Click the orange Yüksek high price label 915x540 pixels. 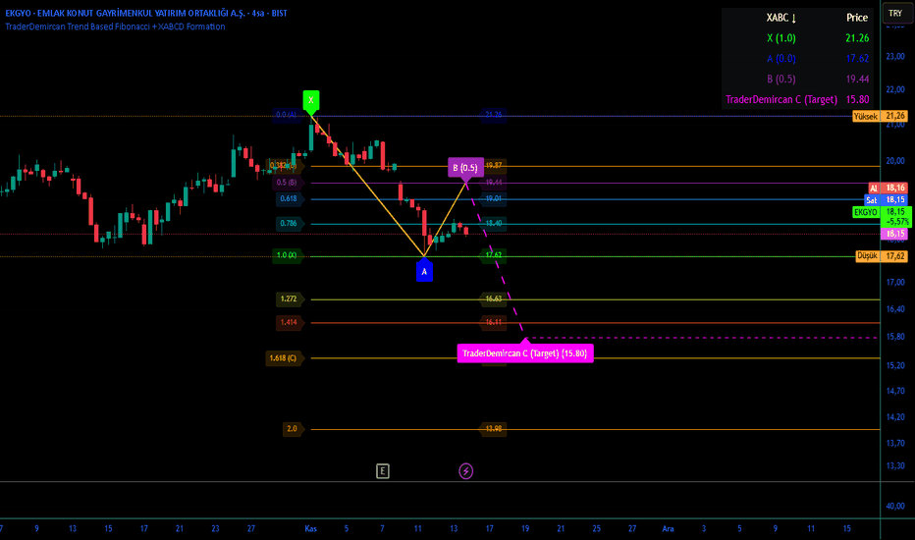tap(865, 116)
